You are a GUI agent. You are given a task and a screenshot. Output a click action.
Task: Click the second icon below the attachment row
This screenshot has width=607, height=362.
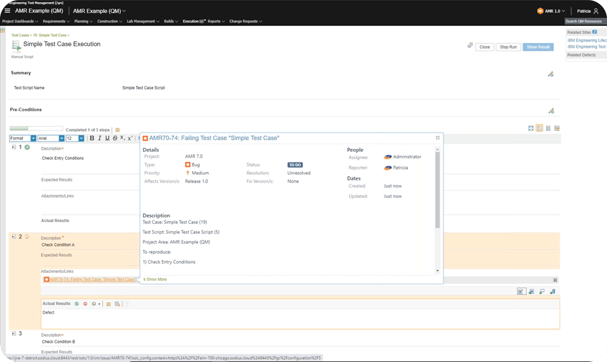click(531, 291)
